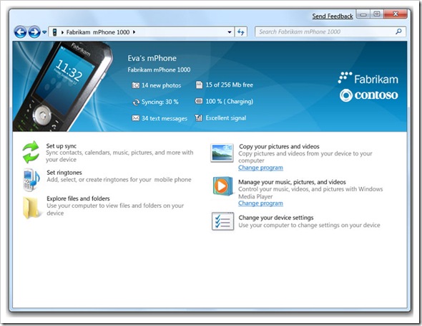
Task: Click the Search Fabrikam mPhone 1000 field
Action: click(330, 32)
